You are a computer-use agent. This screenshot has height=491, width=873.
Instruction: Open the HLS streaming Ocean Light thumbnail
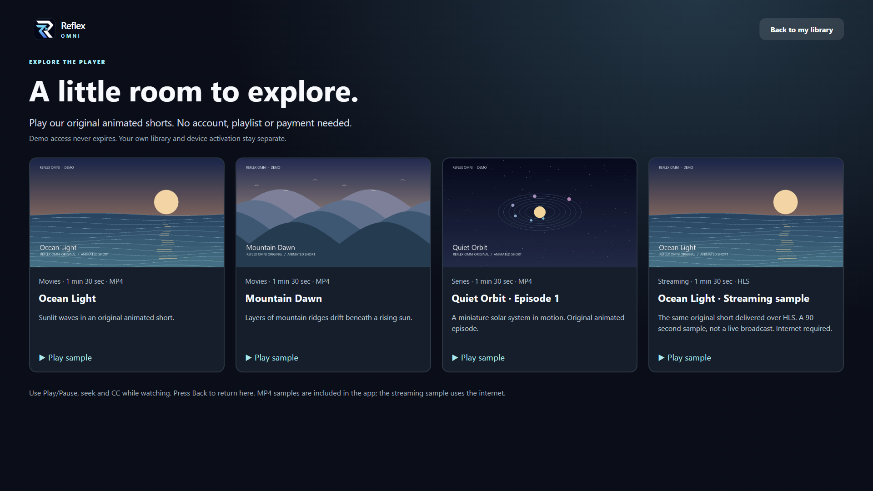coord(746,213)
